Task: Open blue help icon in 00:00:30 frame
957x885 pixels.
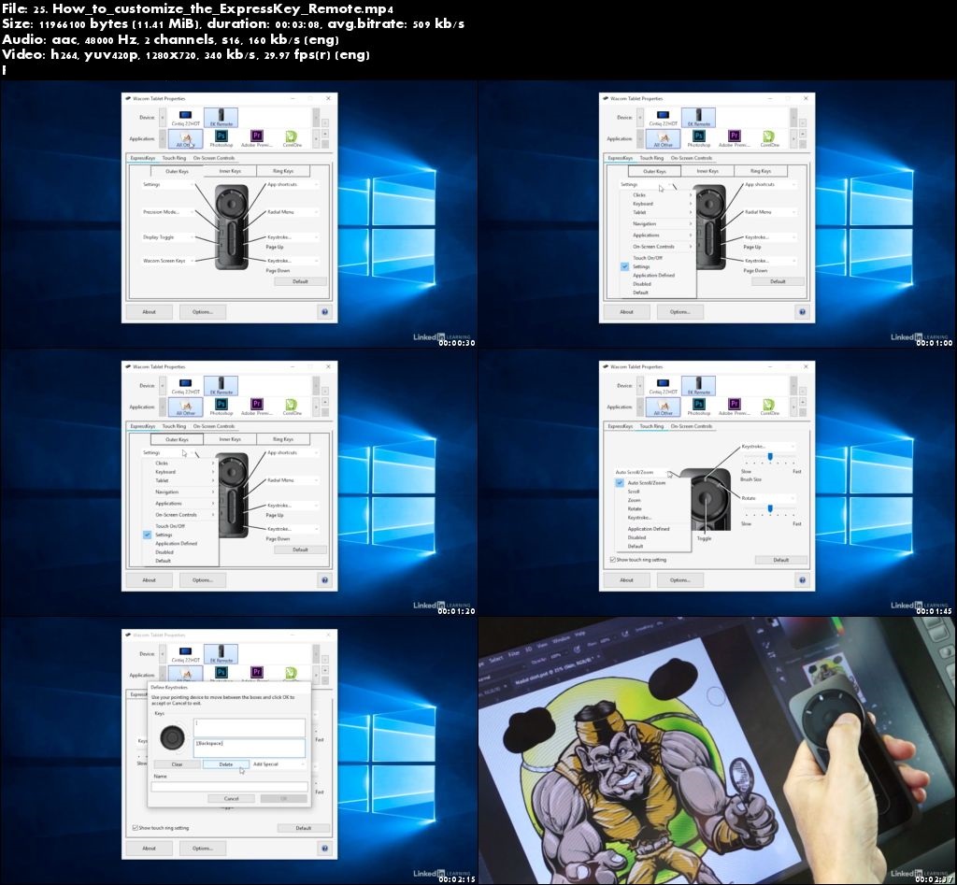Action: coord(324,312)
